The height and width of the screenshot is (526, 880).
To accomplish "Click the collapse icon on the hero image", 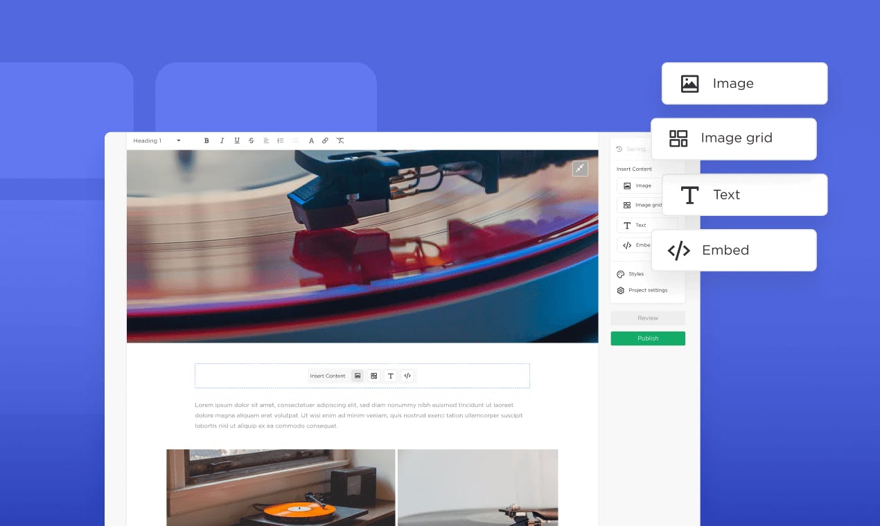I will pos(580,168).
